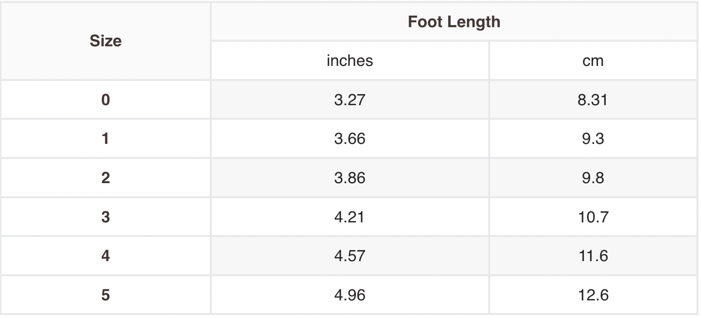Screen dimensions: 701x318
Task: Click the 3.66 inches value
Action: 349,138
